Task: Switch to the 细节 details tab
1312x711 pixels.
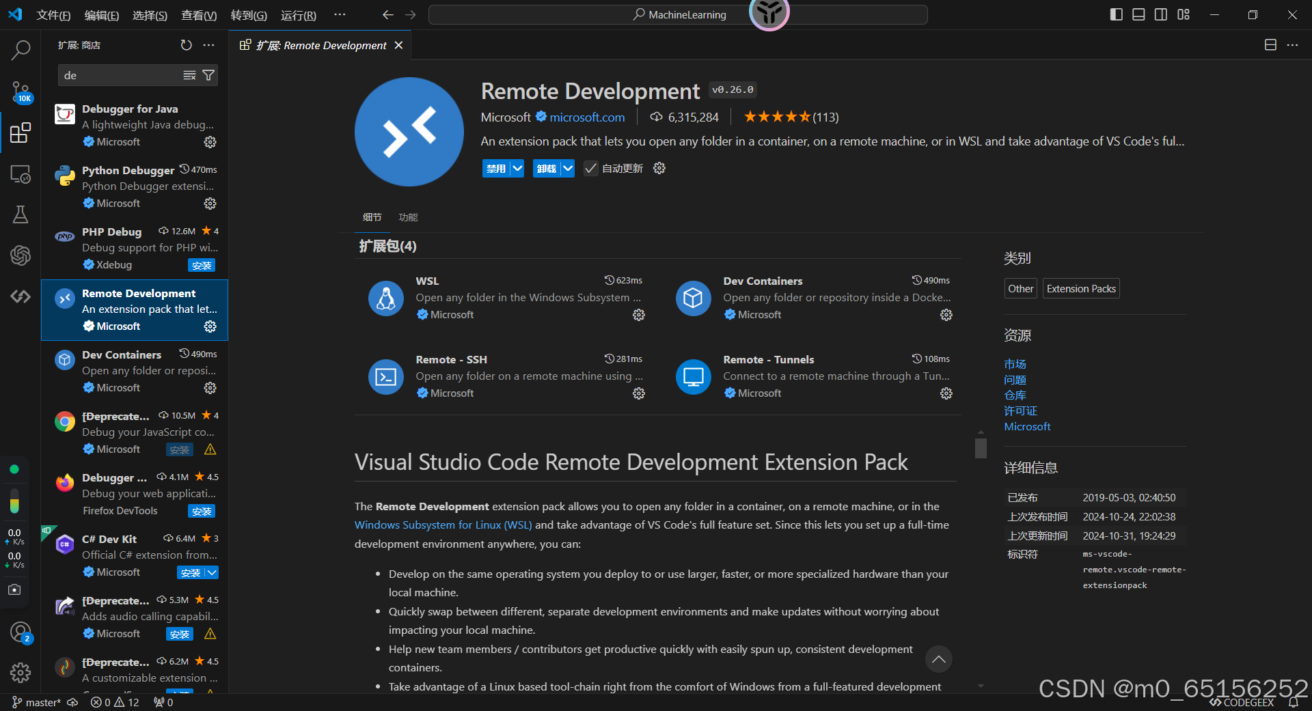Action: pos(372,217)
